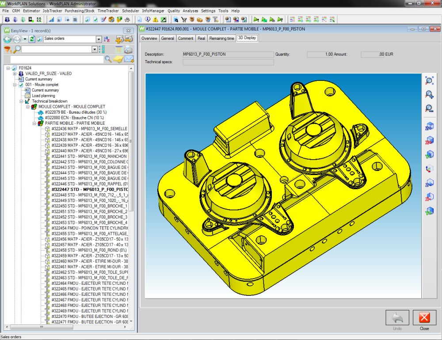442x340 pixels.
Task: Click the EasyView forward arrow
Action: pyautogui.click(x=17, y=39)
